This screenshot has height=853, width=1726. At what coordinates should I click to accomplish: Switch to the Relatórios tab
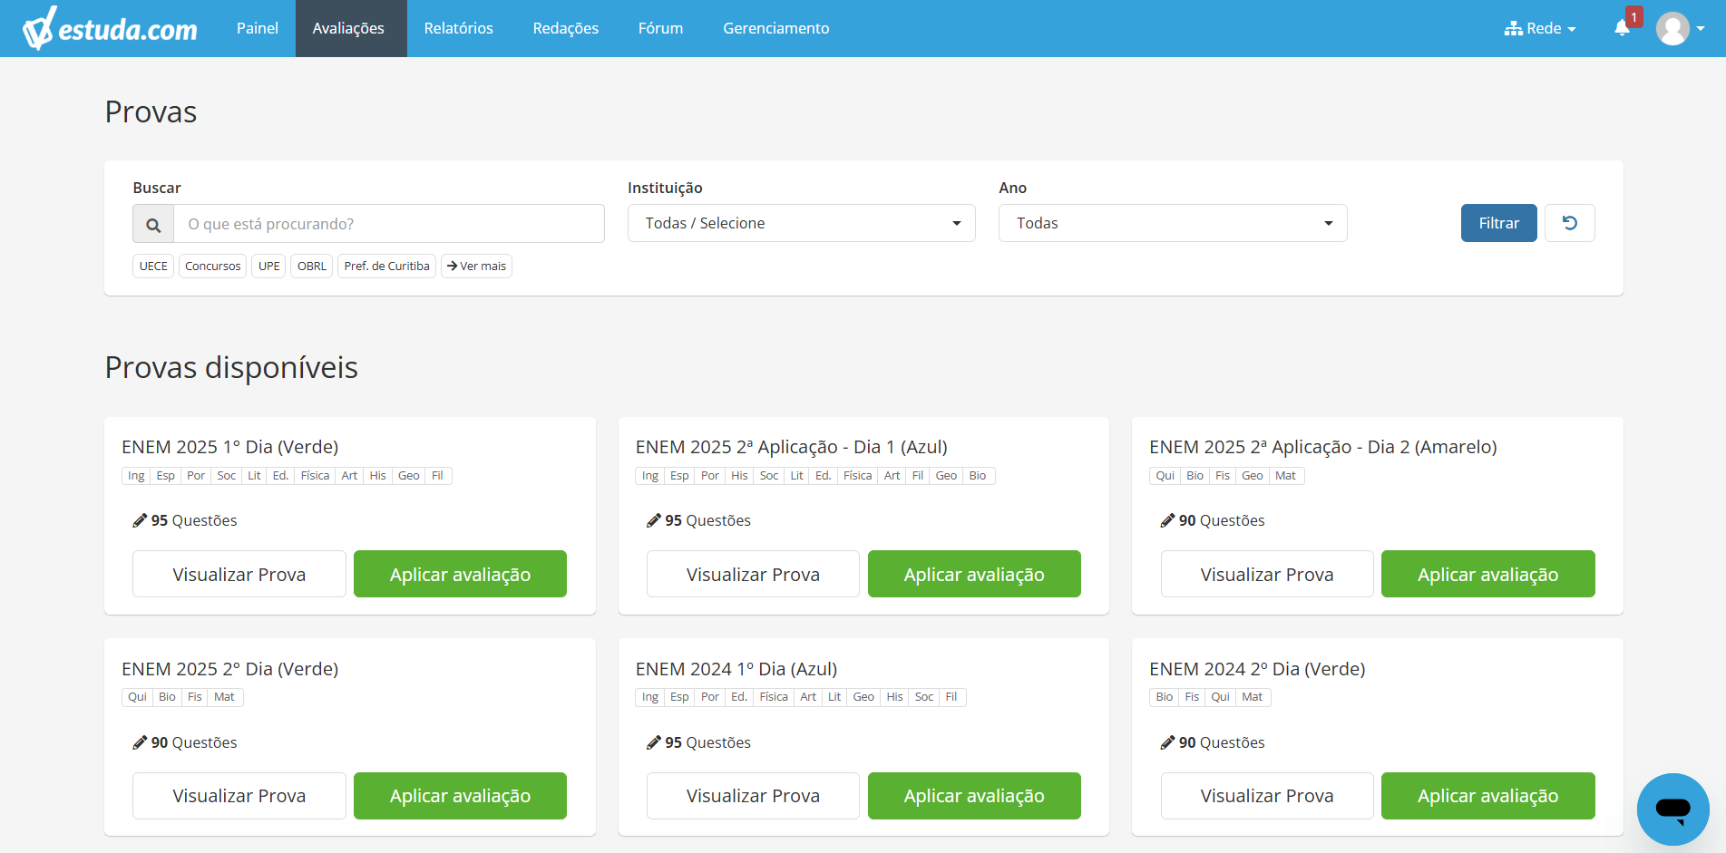[458, 28]
